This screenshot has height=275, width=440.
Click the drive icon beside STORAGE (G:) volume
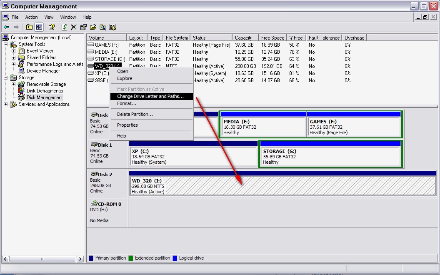91,59
